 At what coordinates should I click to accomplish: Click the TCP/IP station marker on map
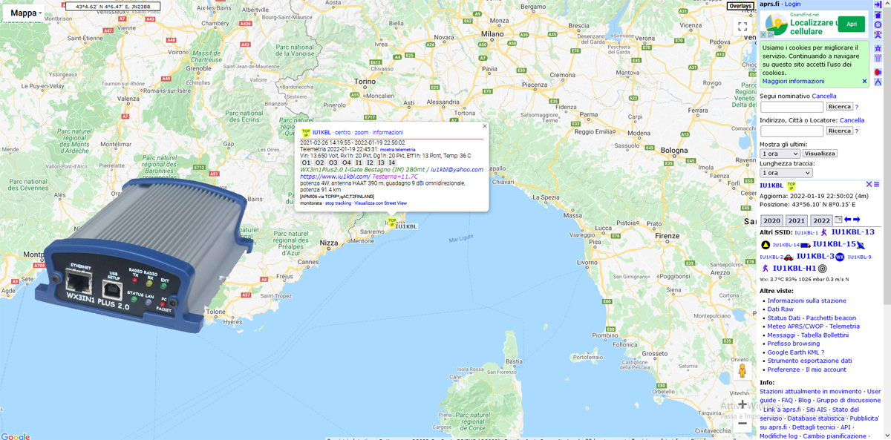(x=392, y=222)
